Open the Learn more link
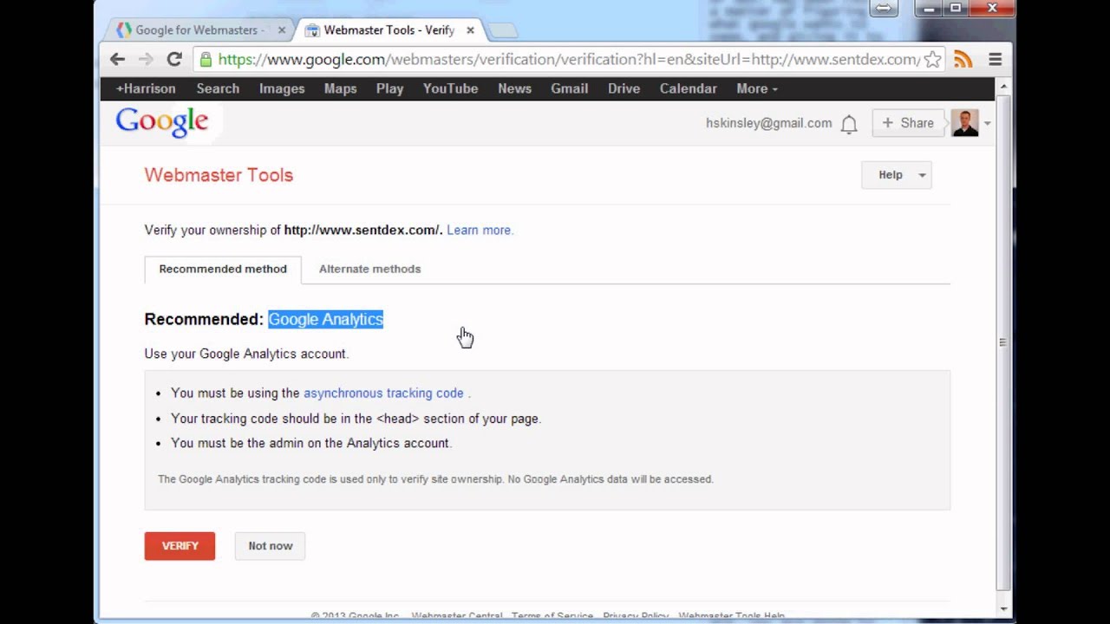 coord(480,231)
